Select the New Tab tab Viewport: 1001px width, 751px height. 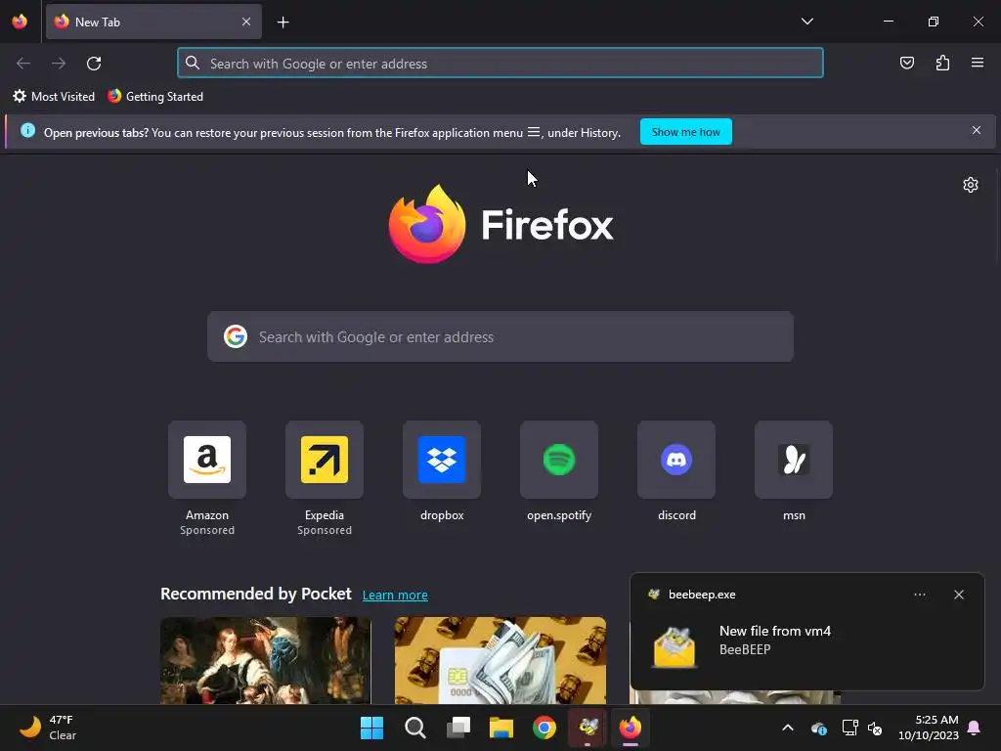[x=153, y=22]
